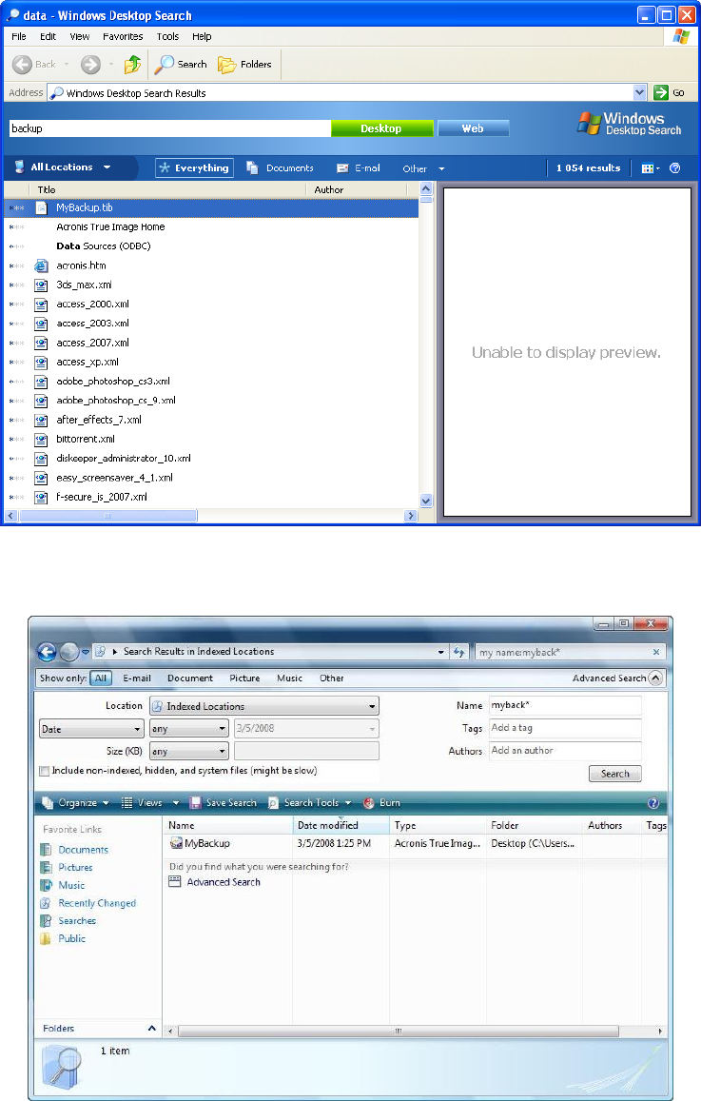This screenshot has width=701, height=1101.
Task: Open the File menu
Action: pos(19,36)
